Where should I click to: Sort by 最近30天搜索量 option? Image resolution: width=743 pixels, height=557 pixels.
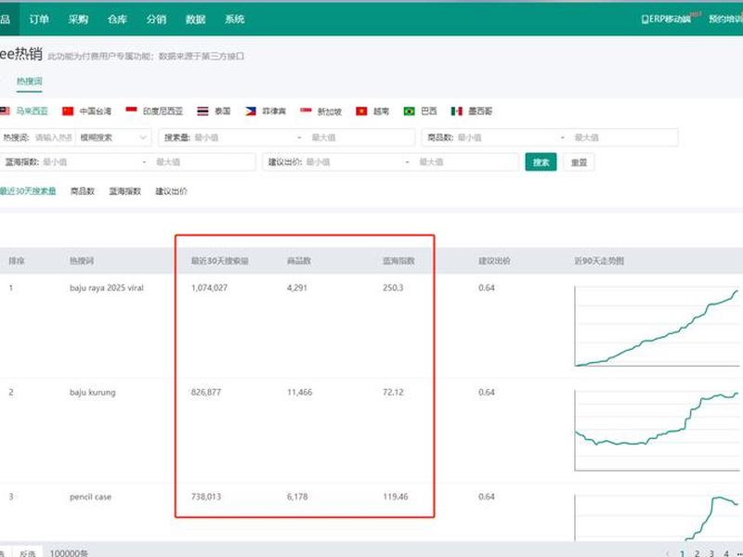(x=28, y=191)
